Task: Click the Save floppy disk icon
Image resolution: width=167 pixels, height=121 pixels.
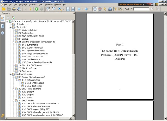Action: (x=9, y=9)
